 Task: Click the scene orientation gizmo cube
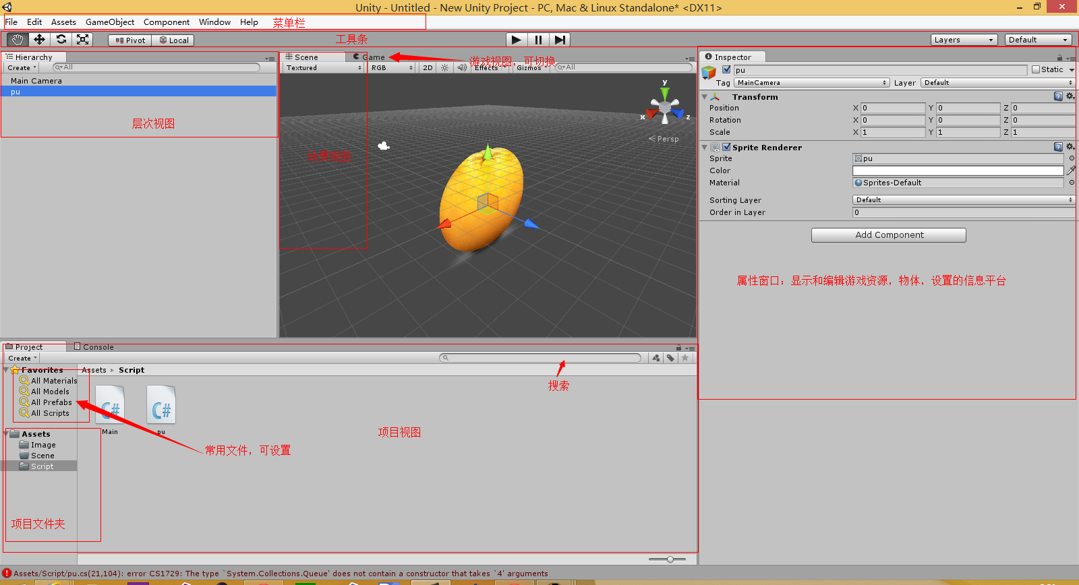(x=665, y=108)
